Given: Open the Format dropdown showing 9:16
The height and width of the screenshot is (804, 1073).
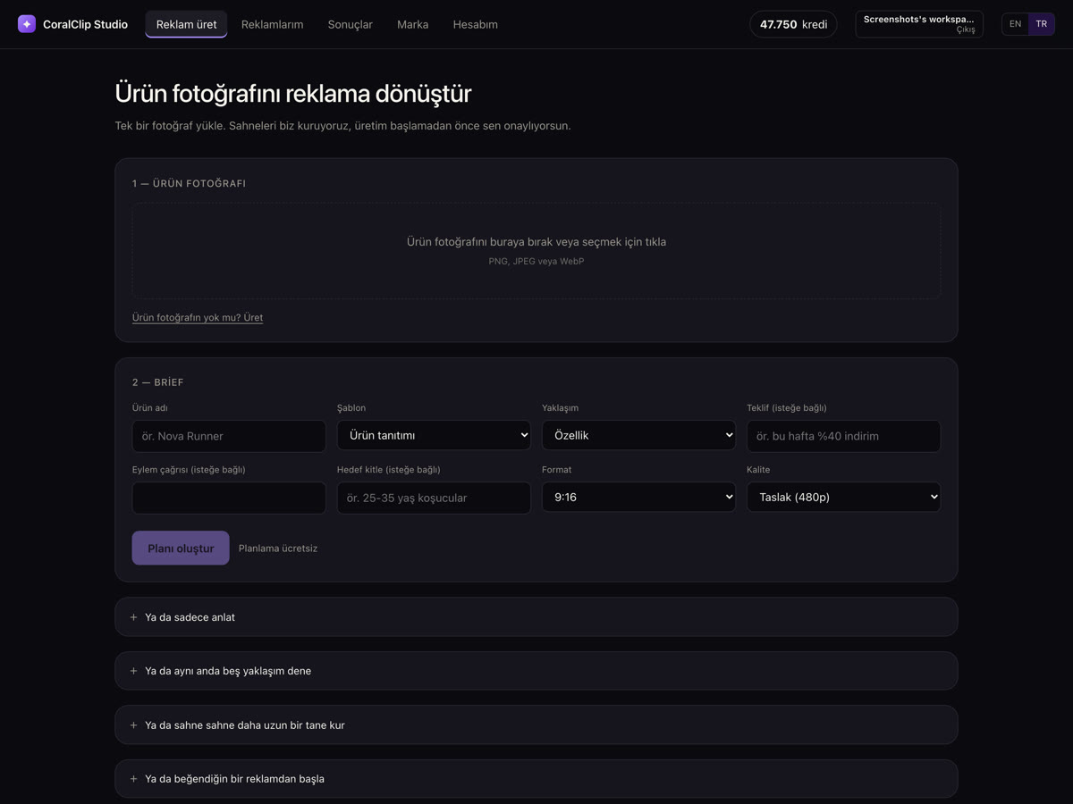Looking at the screenshot, I should (x=638, y=497).
